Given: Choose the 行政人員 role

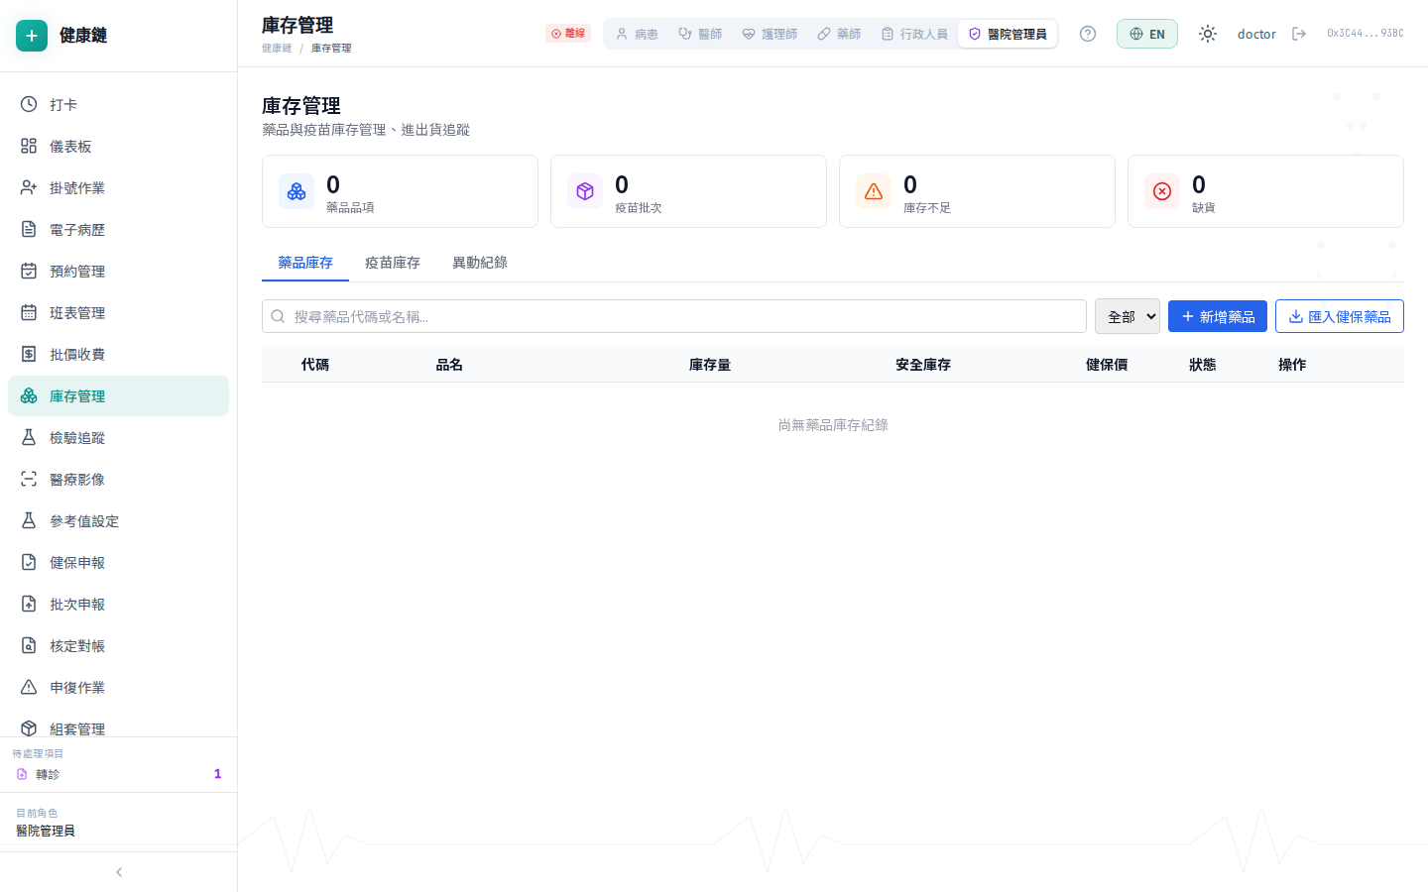Looking at the screenshot, I should pyautogui.click(x=914, y=33).
